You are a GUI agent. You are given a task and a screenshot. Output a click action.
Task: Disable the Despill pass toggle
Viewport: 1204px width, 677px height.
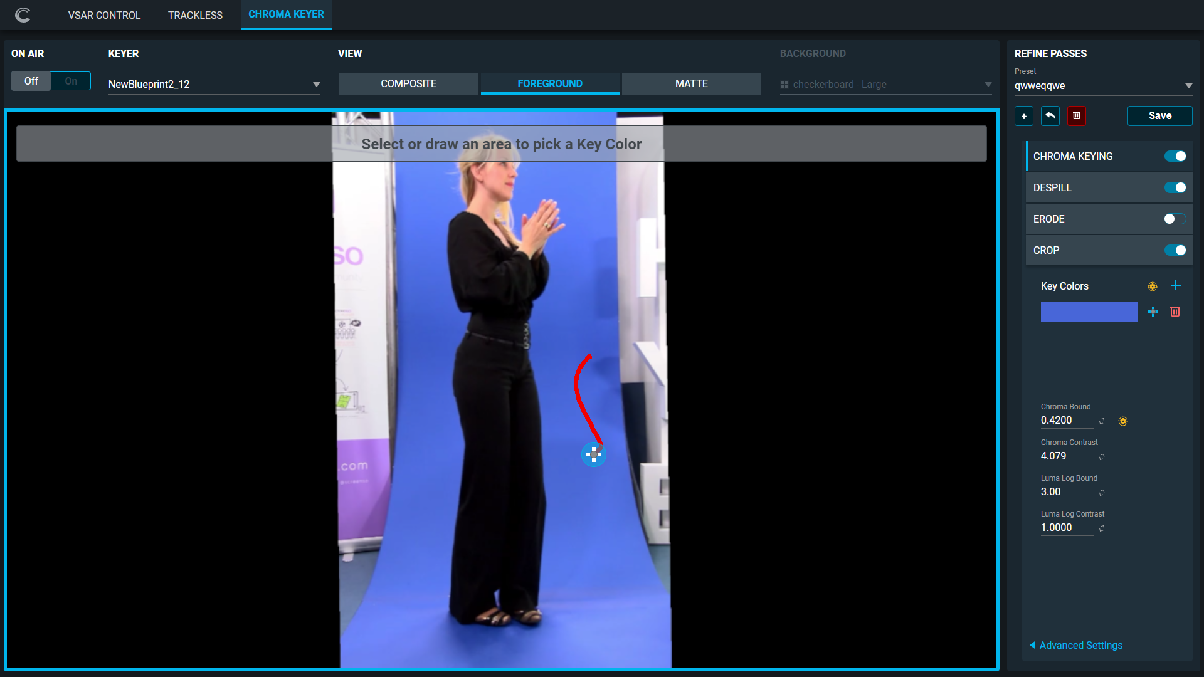(x=1175, y=187)
